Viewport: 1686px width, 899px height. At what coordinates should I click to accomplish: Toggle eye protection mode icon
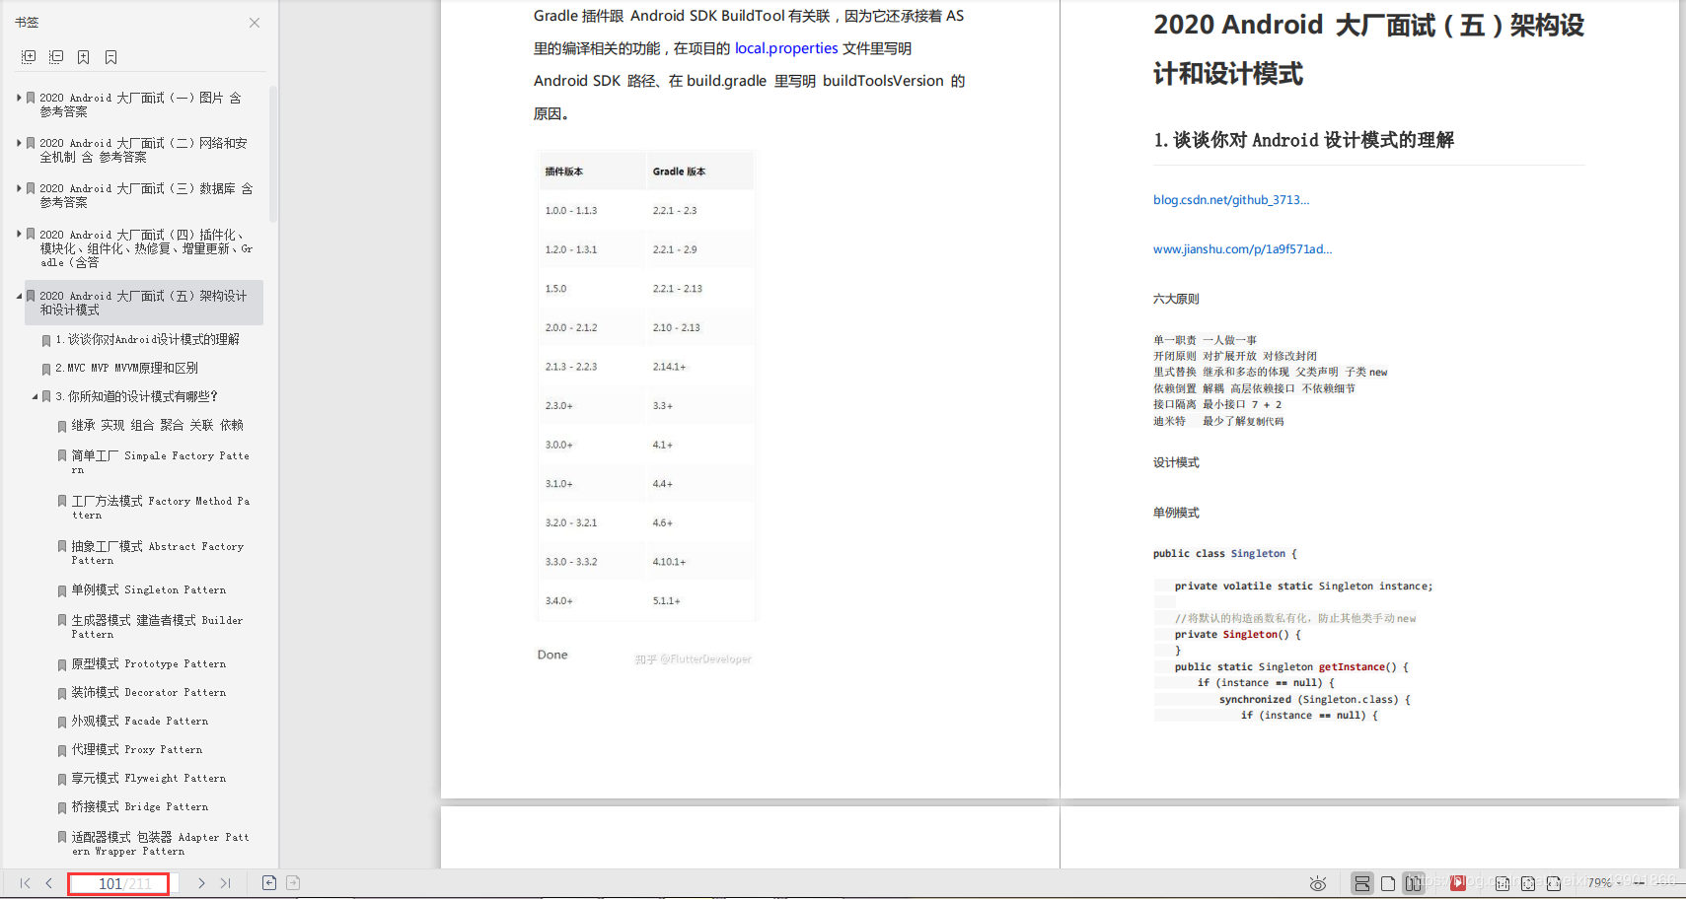1318,884
